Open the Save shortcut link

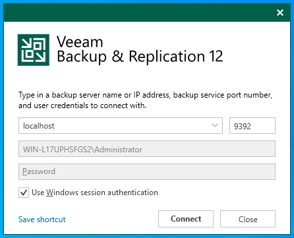click(42, 220)
